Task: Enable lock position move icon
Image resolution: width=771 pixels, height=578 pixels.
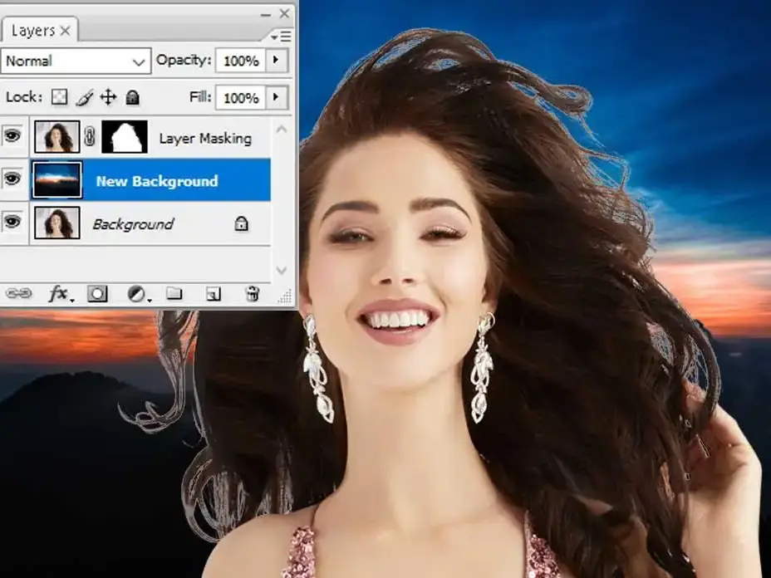Action: [x=108, y=97]
